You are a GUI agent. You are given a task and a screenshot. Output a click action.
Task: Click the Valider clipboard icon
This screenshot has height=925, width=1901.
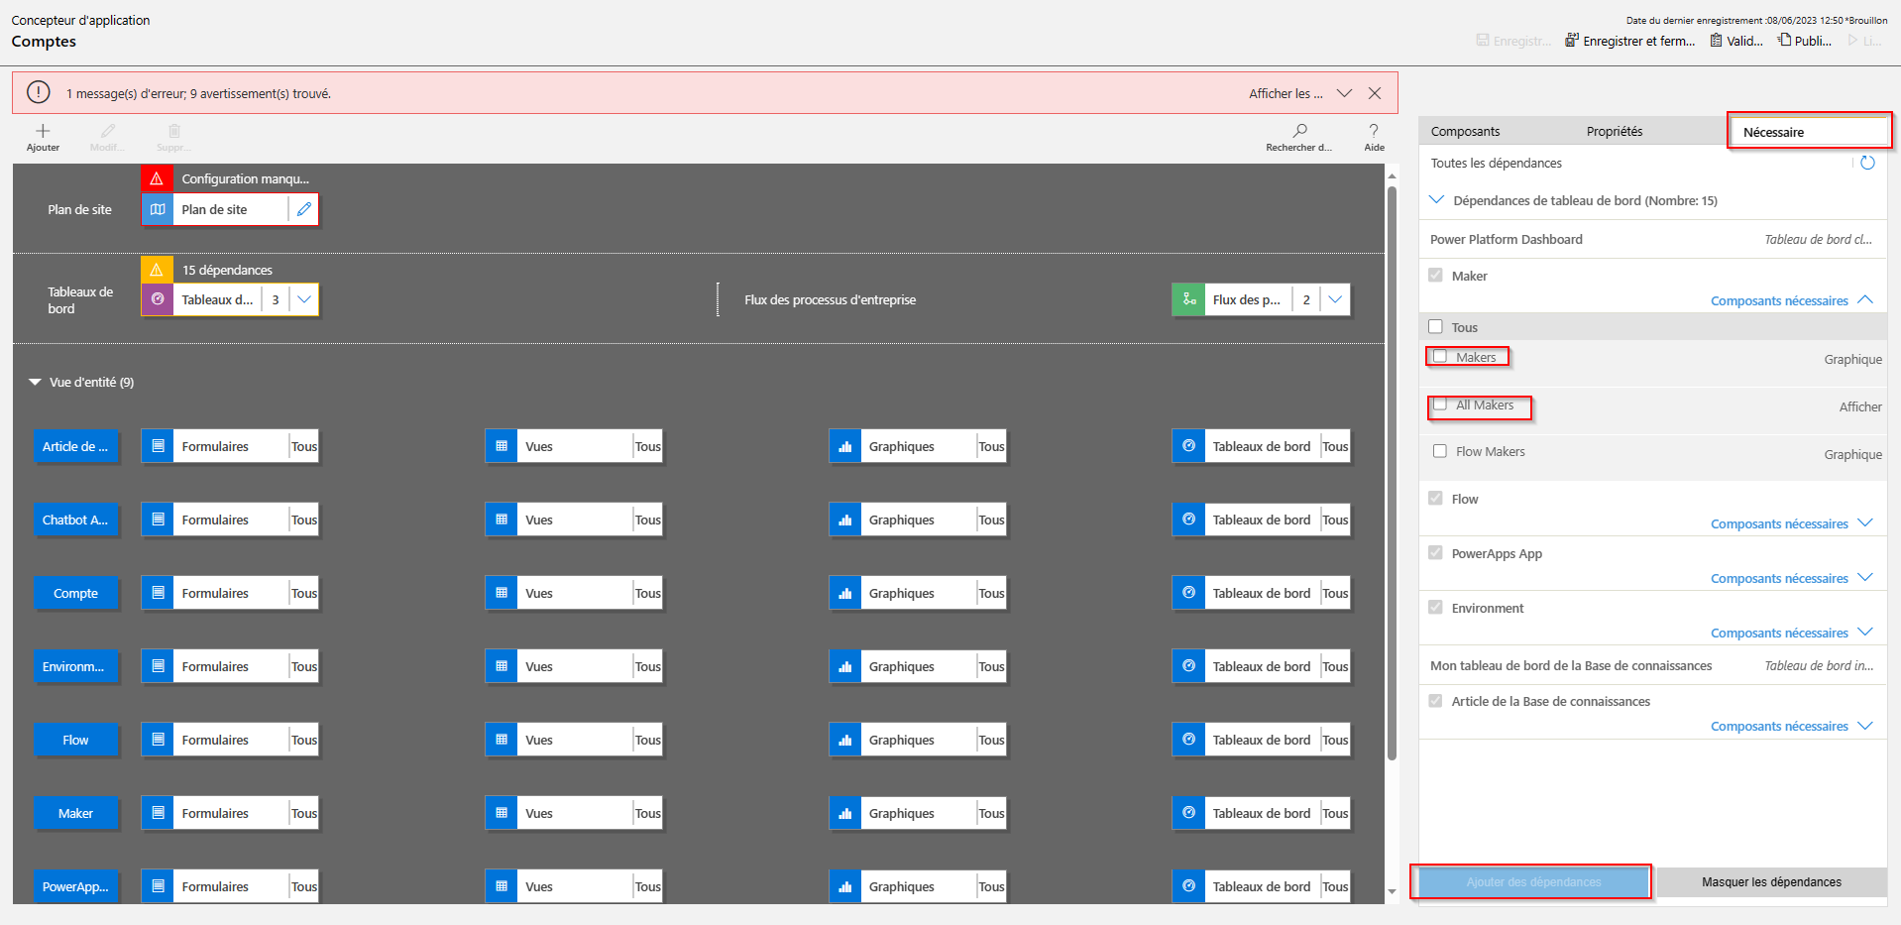(1717, 41)
